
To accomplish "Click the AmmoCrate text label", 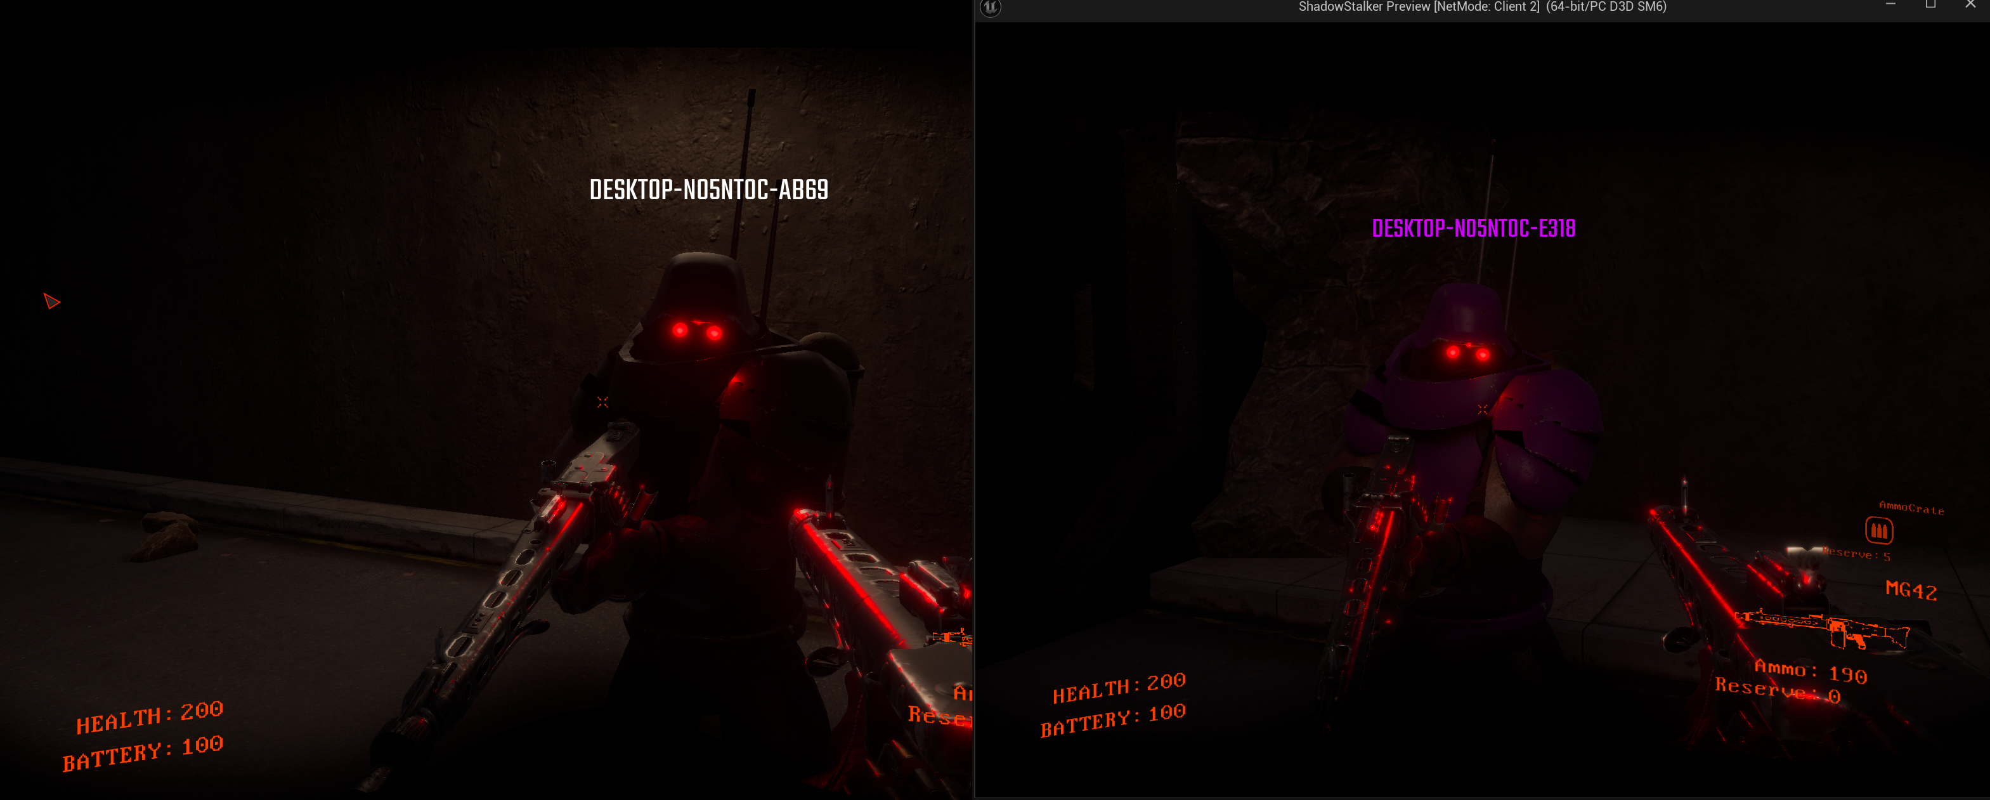I will coord(1911,508).
